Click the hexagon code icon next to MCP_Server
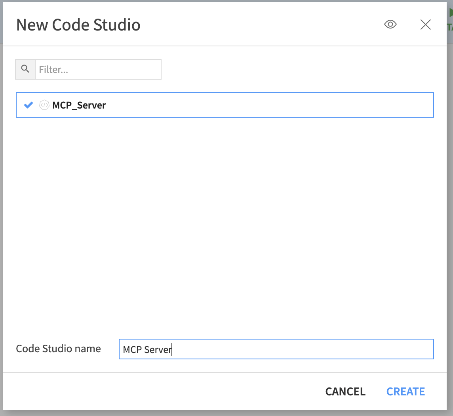 pyautogui.click(x=44, y=105)
